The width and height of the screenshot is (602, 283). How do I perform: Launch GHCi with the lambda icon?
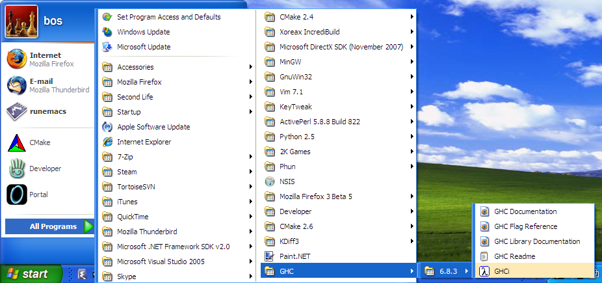(x=484, y=271)
